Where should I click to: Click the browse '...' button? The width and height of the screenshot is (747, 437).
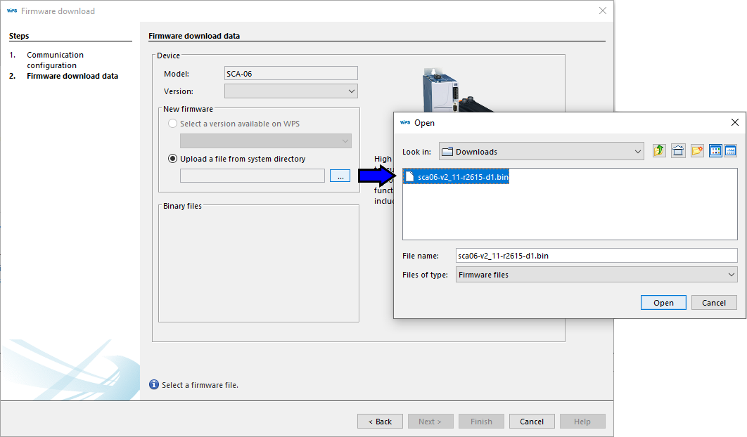[x=340, y=176]
